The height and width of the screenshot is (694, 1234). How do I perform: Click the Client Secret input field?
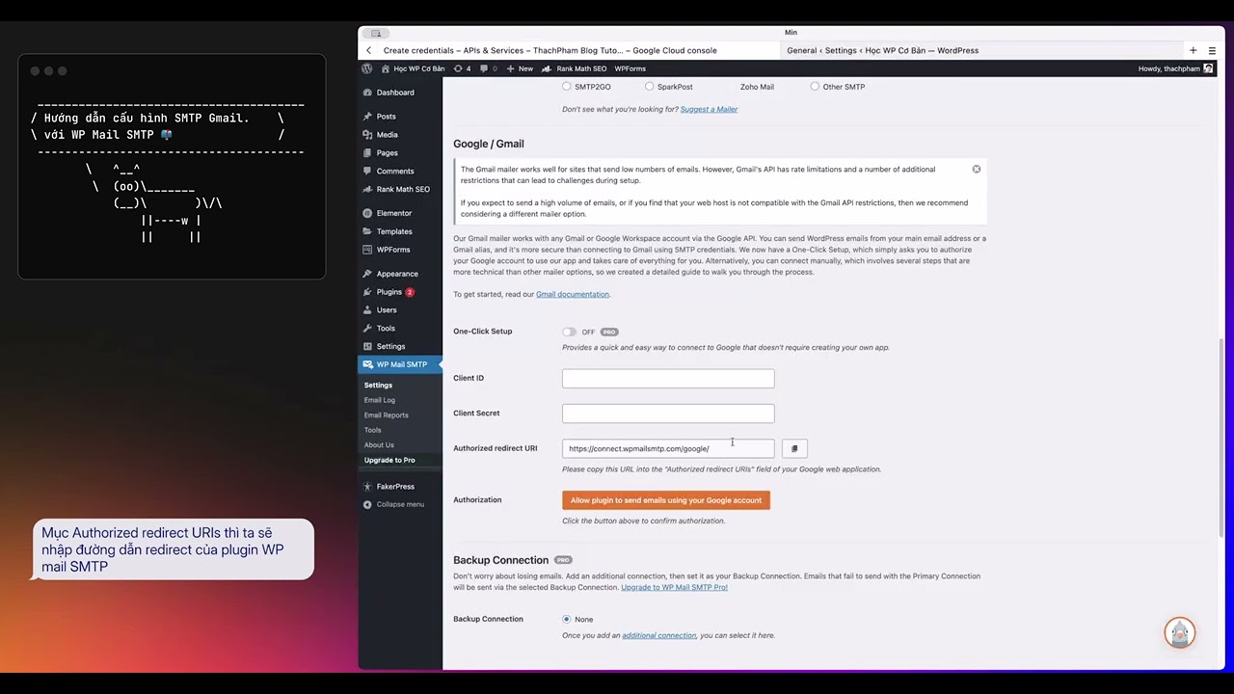click(x=668, y=414)
